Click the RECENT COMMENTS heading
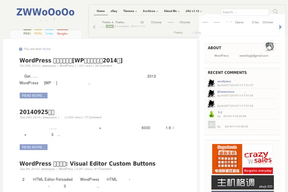The width and height of the screenshot is (288, 192). point(227,72)
